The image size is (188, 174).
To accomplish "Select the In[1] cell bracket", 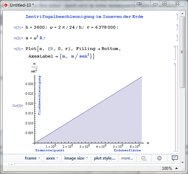I will pyautogui.click(x=177, y=27).
